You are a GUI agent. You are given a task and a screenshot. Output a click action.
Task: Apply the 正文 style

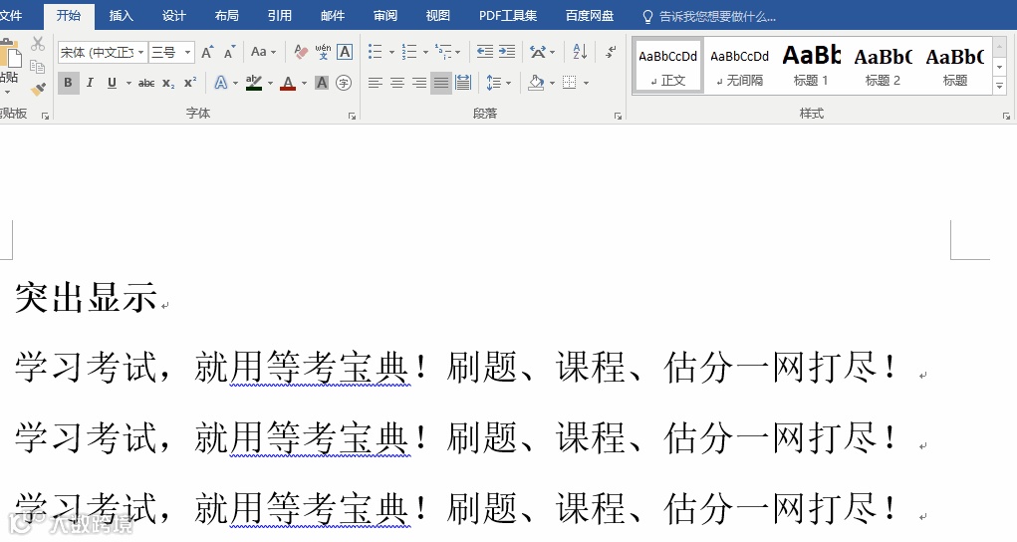pyautogui.click(x=668, y=66)
